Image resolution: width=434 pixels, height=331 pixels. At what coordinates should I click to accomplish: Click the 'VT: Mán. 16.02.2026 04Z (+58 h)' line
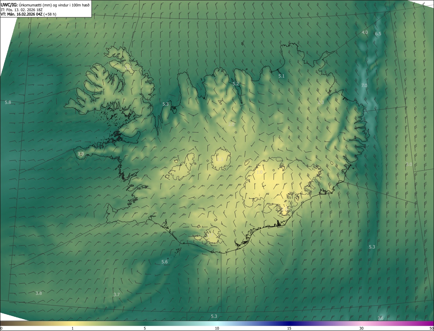point(28,14)
